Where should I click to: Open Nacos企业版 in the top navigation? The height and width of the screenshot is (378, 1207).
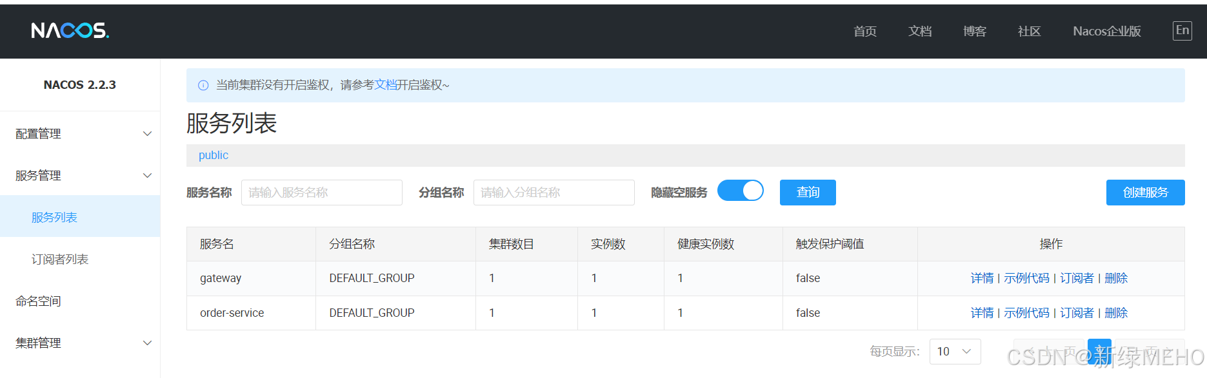tap(1107, 31)
